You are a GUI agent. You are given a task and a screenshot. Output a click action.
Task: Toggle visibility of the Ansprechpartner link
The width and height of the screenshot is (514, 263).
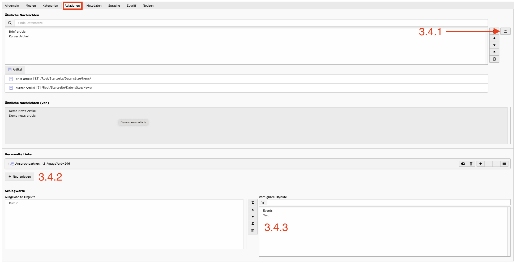[x=463, y=164]
